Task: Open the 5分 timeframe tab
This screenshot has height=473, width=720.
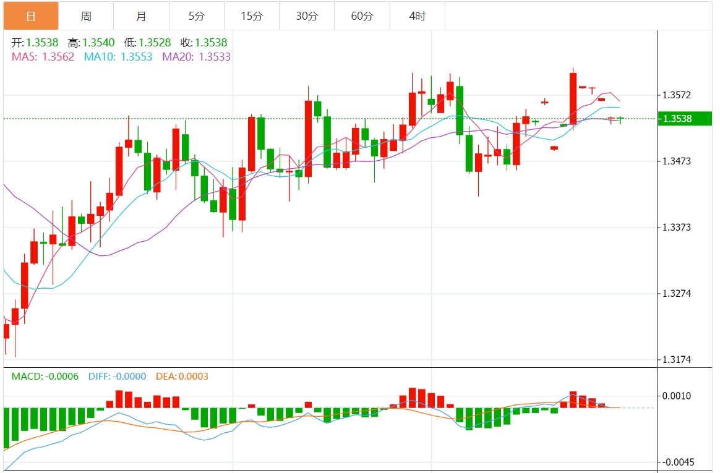Action: 197,16
